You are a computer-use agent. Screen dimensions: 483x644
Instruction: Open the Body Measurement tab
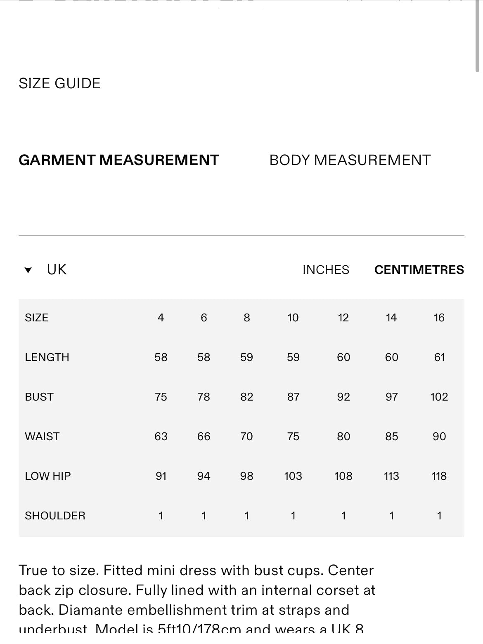(350, 160)
